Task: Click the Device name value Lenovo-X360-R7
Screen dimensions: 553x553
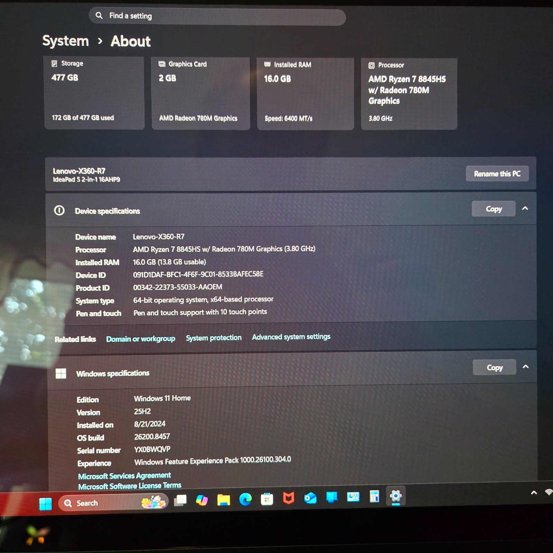Action: click(159, 237)
